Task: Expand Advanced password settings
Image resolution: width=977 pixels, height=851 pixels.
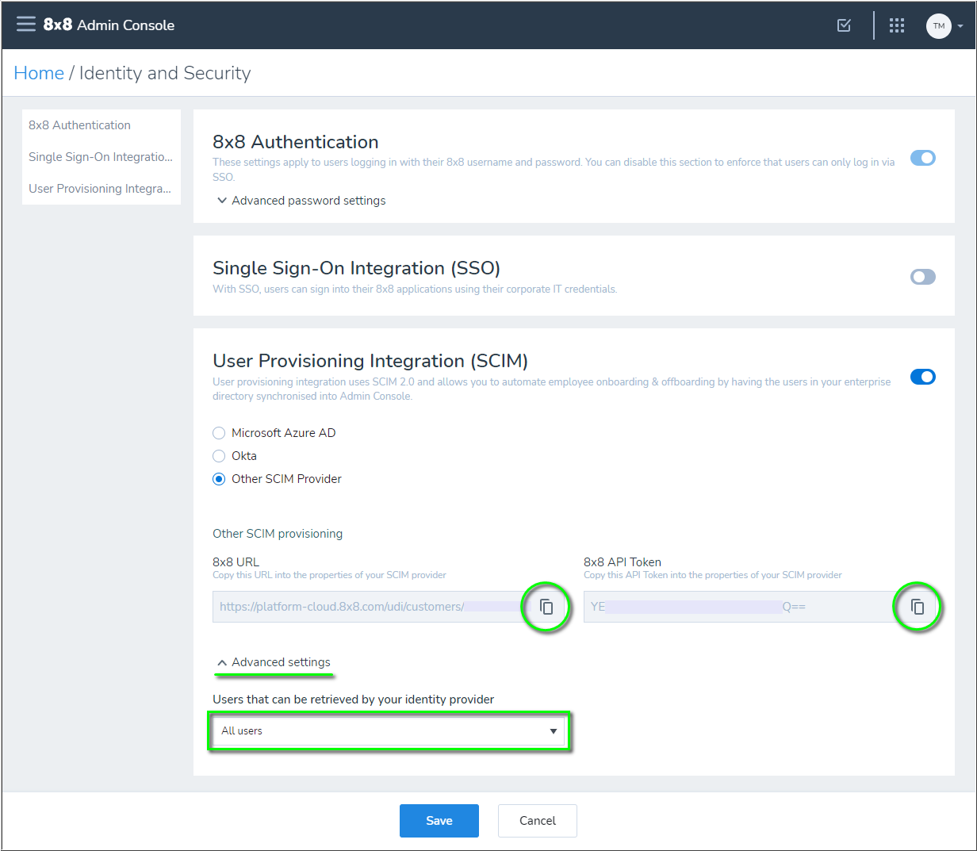Action: [x=301, y=201]
